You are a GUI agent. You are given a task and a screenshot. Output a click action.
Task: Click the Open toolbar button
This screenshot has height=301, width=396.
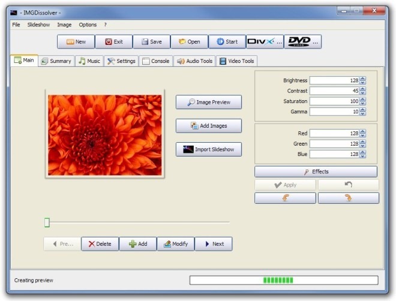[190, 41]
